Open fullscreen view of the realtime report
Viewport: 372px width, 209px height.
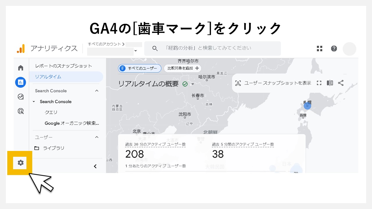(319, 83)
